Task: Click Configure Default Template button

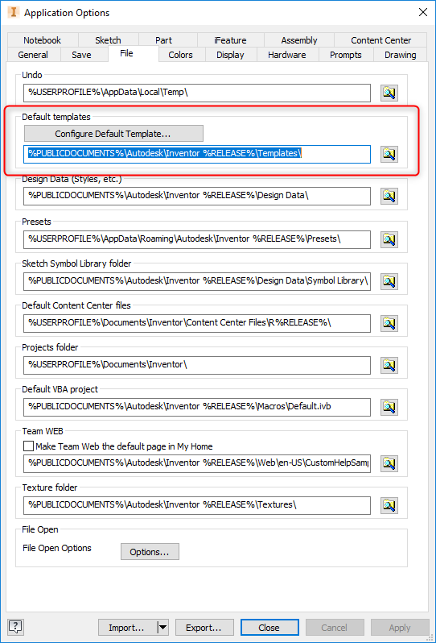Action: (x=113, y=134)
